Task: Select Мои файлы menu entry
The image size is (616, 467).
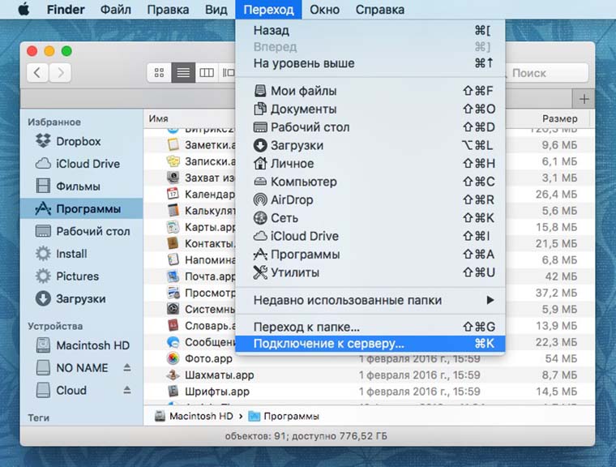Action: coord(370,91)
